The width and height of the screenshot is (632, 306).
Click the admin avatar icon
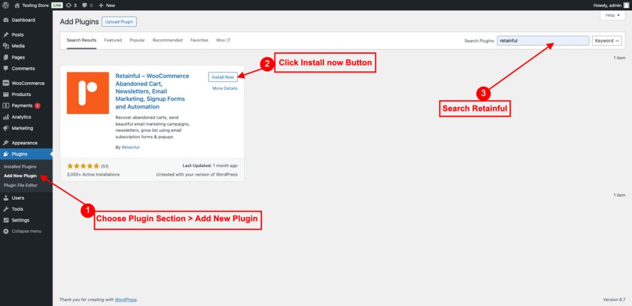coord(626,5)
